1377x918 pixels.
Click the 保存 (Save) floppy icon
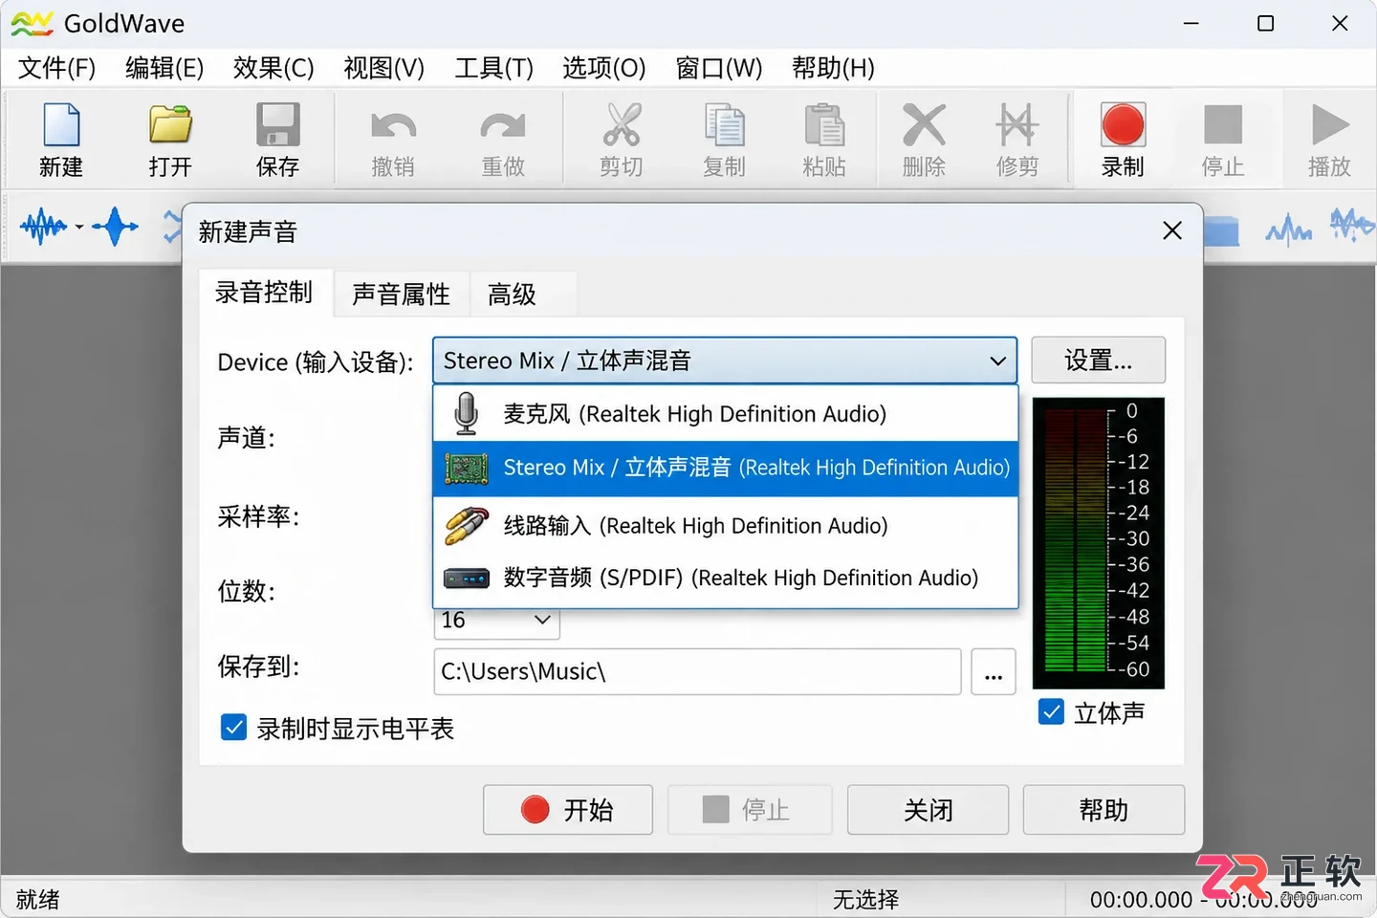coord(278,126)
